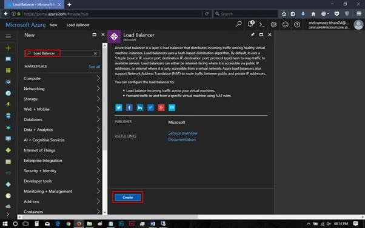This screenshot has width=365, height=228.
Task: Open the notifications bell in Azure header
Action: coord(250,24)
